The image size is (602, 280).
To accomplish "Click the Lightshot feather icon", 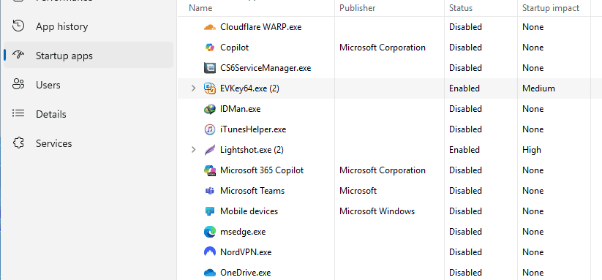I will click(x=210, y=150).
